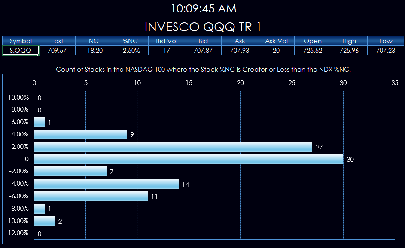Click the INVESCO QQQ TR 1 title
Viewport: 405px width, 248px height.
pos(203,27)
